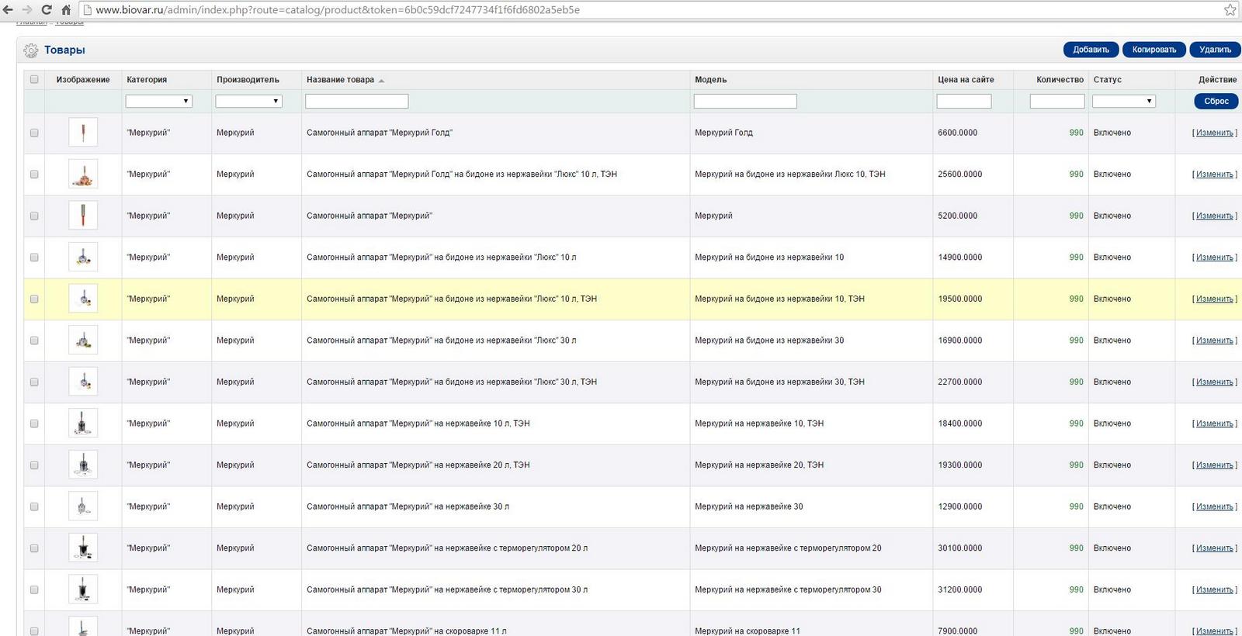Open thumbnail of the 30100.0000 product row
The width and height of the screenshot is (1242, 636).
(x=83, y=548)
